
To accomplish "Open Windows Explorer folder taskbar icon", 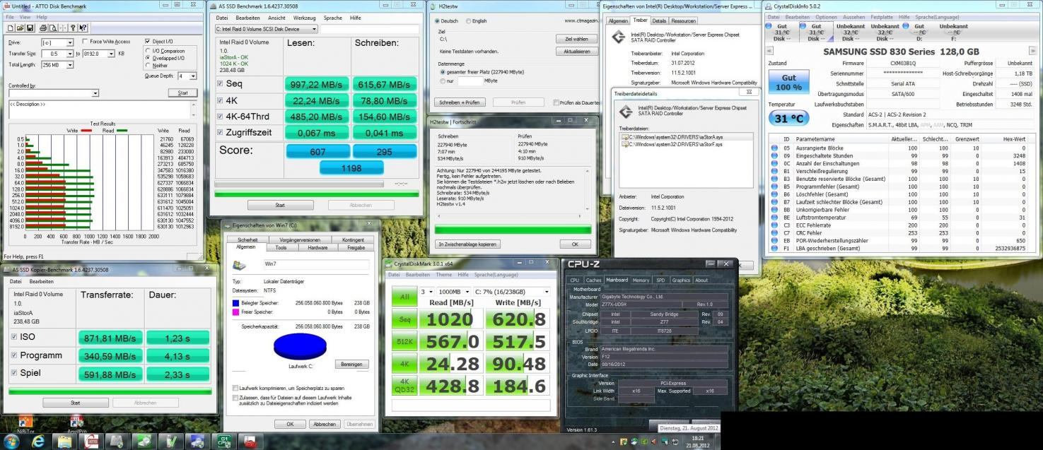I will click(64, 442).
